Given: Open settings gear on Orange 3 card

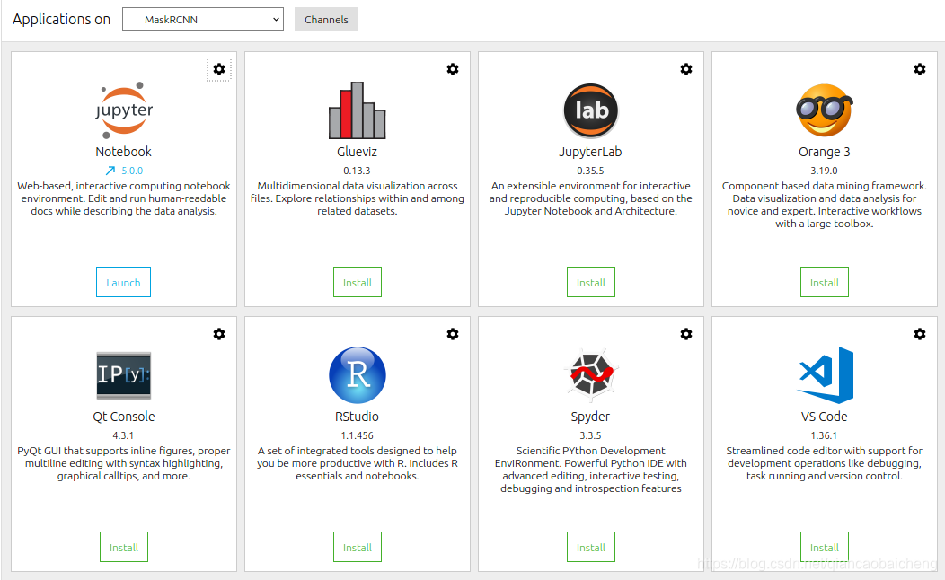Looking at the screenshot, I should coord(920,69).
